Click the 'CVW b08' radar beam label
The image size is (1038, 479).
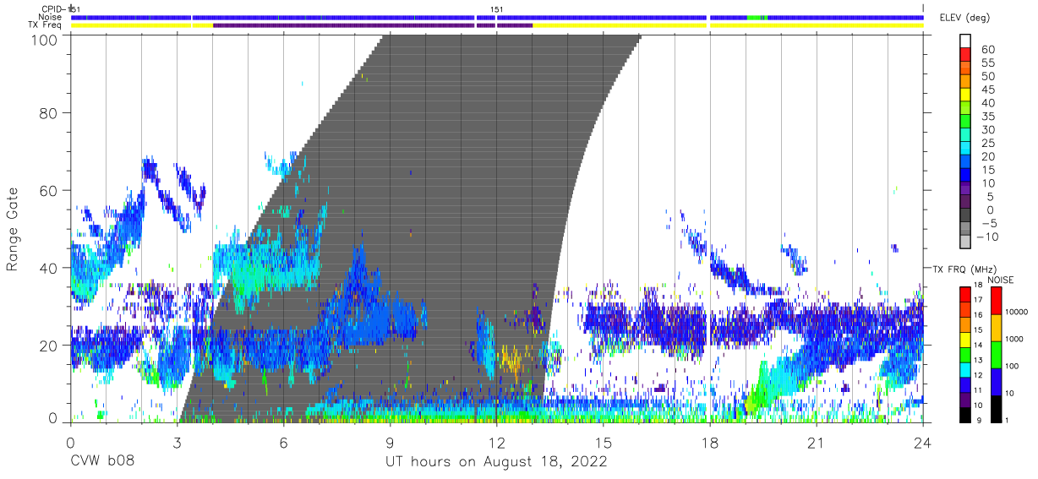tap(102, 462)
